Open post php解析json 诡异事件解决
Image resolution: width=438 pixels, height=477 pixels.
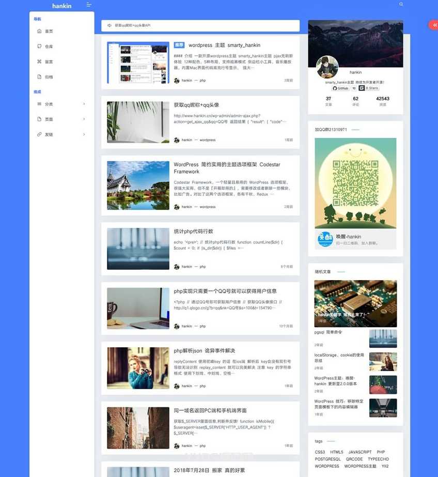(x=204, y=351)
